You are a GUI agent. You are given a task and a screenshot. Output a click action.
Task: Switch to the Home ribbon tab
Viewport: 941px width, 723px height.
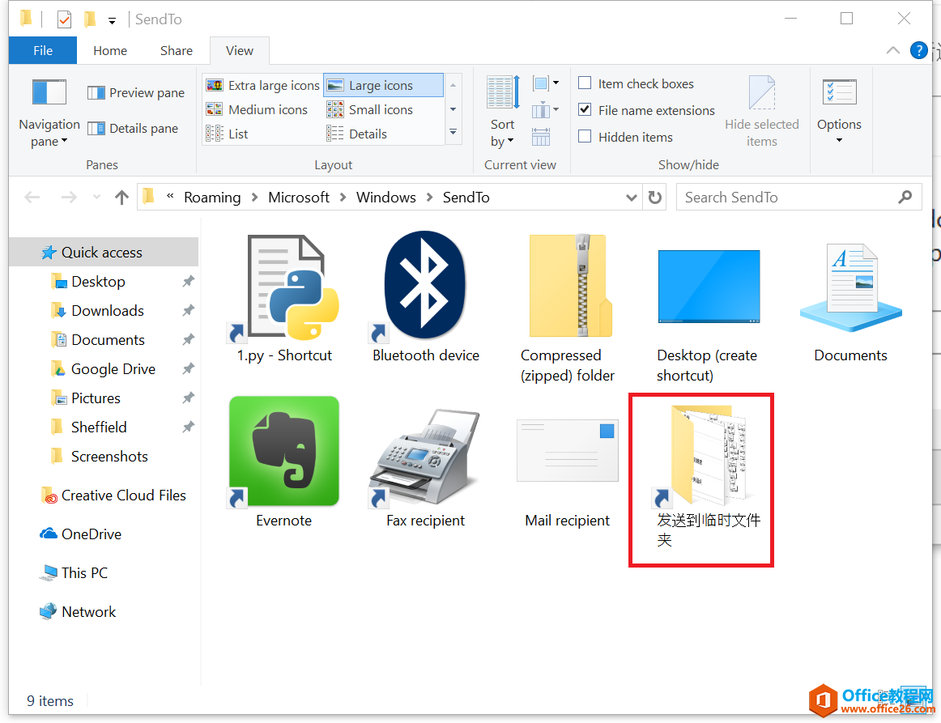tap(110, 50)
